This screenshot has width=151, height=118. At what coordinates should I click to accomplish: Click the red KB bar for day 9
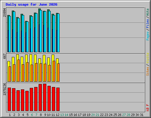tap(45, 97)
